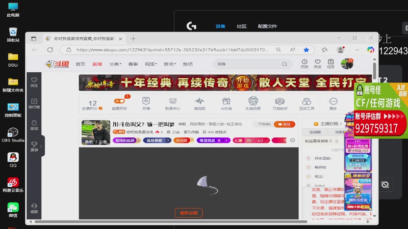
Task: Open the 历史 history icon in Douyu header
Action: 304,64
